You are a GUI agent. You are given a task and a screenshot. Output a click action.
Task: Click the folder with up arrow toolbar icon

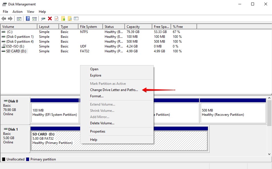[64, 18]
